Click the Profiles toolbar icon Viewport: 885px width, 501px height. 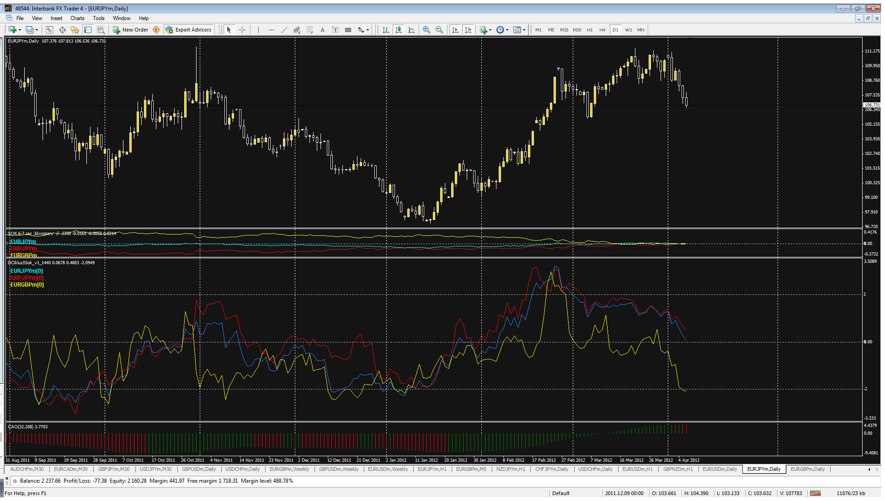(29, 30)
